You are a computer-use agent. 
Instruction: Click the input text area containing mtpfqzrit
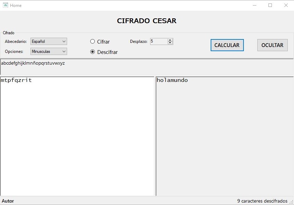coord(77,136)
